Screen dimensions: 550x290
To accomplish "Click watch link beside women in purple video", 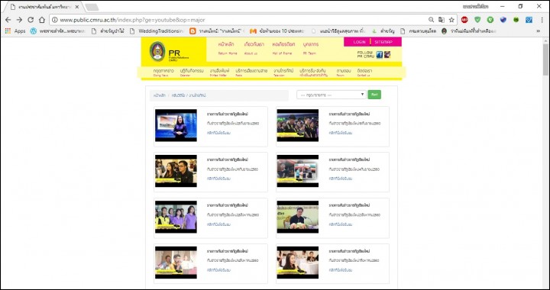I will (x=218, y=224).
